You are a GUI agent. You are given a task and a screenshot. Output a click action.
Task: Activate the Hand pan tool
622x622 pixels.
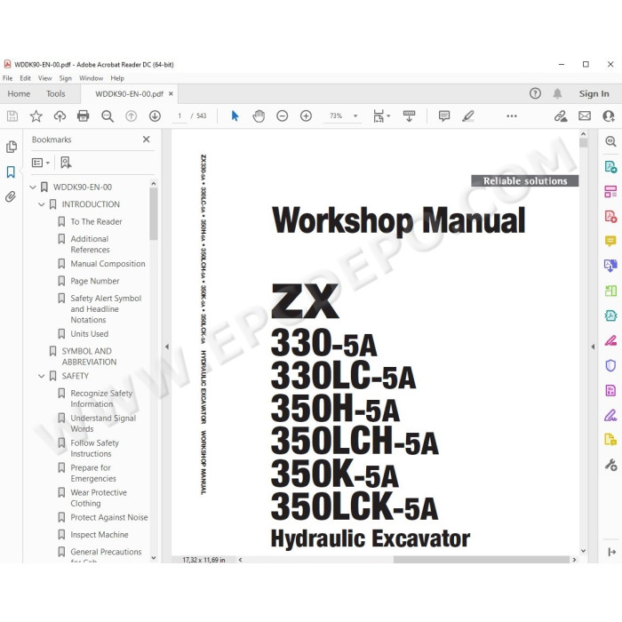pos(259,116)
